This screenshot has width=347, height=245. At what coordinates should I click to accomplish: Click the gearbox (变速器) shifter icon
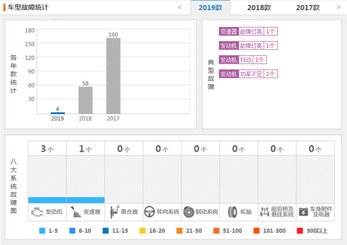click(76, 212)
